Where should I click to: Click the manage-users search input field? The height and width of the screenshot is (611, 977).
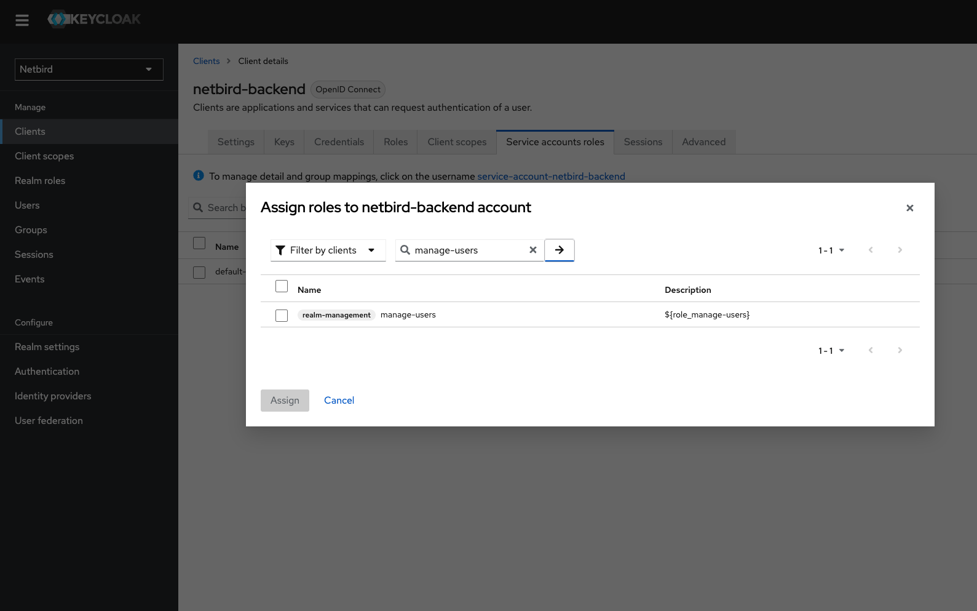click(x=467, y=250)
